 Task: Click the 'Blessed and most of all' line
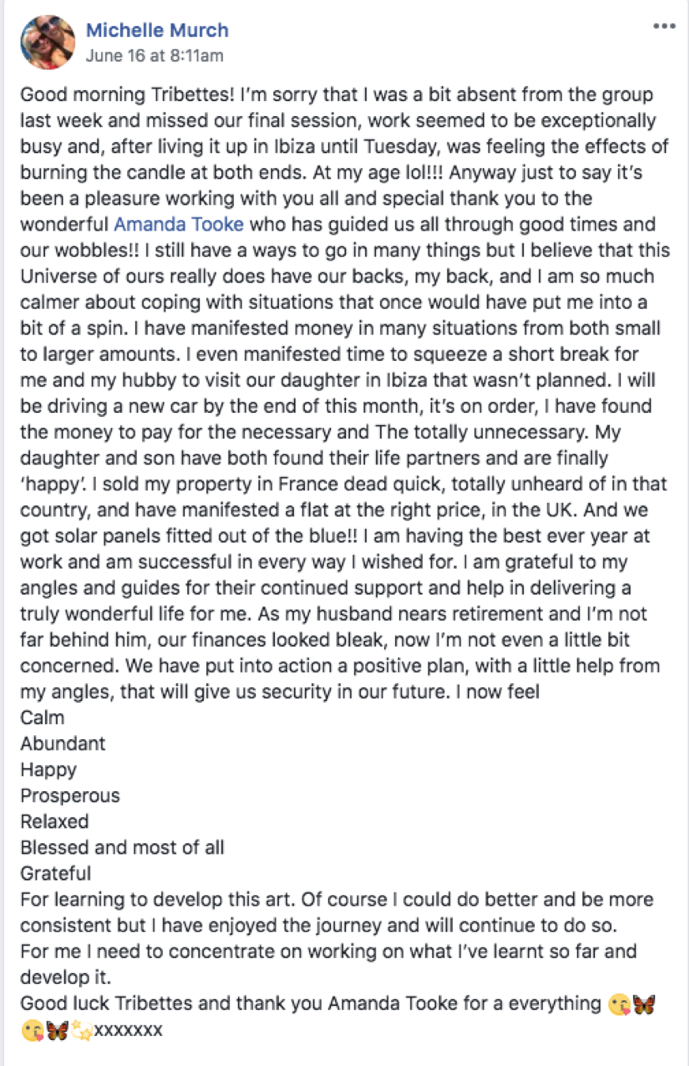pos(122,848)
